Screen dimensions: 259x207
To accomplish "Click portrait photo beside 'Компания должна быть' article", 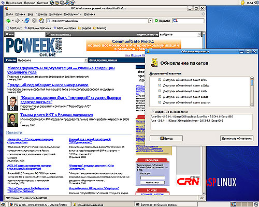I will coord(12,103).
